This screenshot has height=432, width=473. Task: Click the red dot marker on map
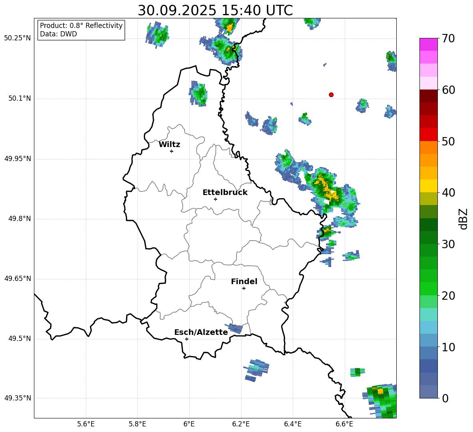tap(331, 95)
